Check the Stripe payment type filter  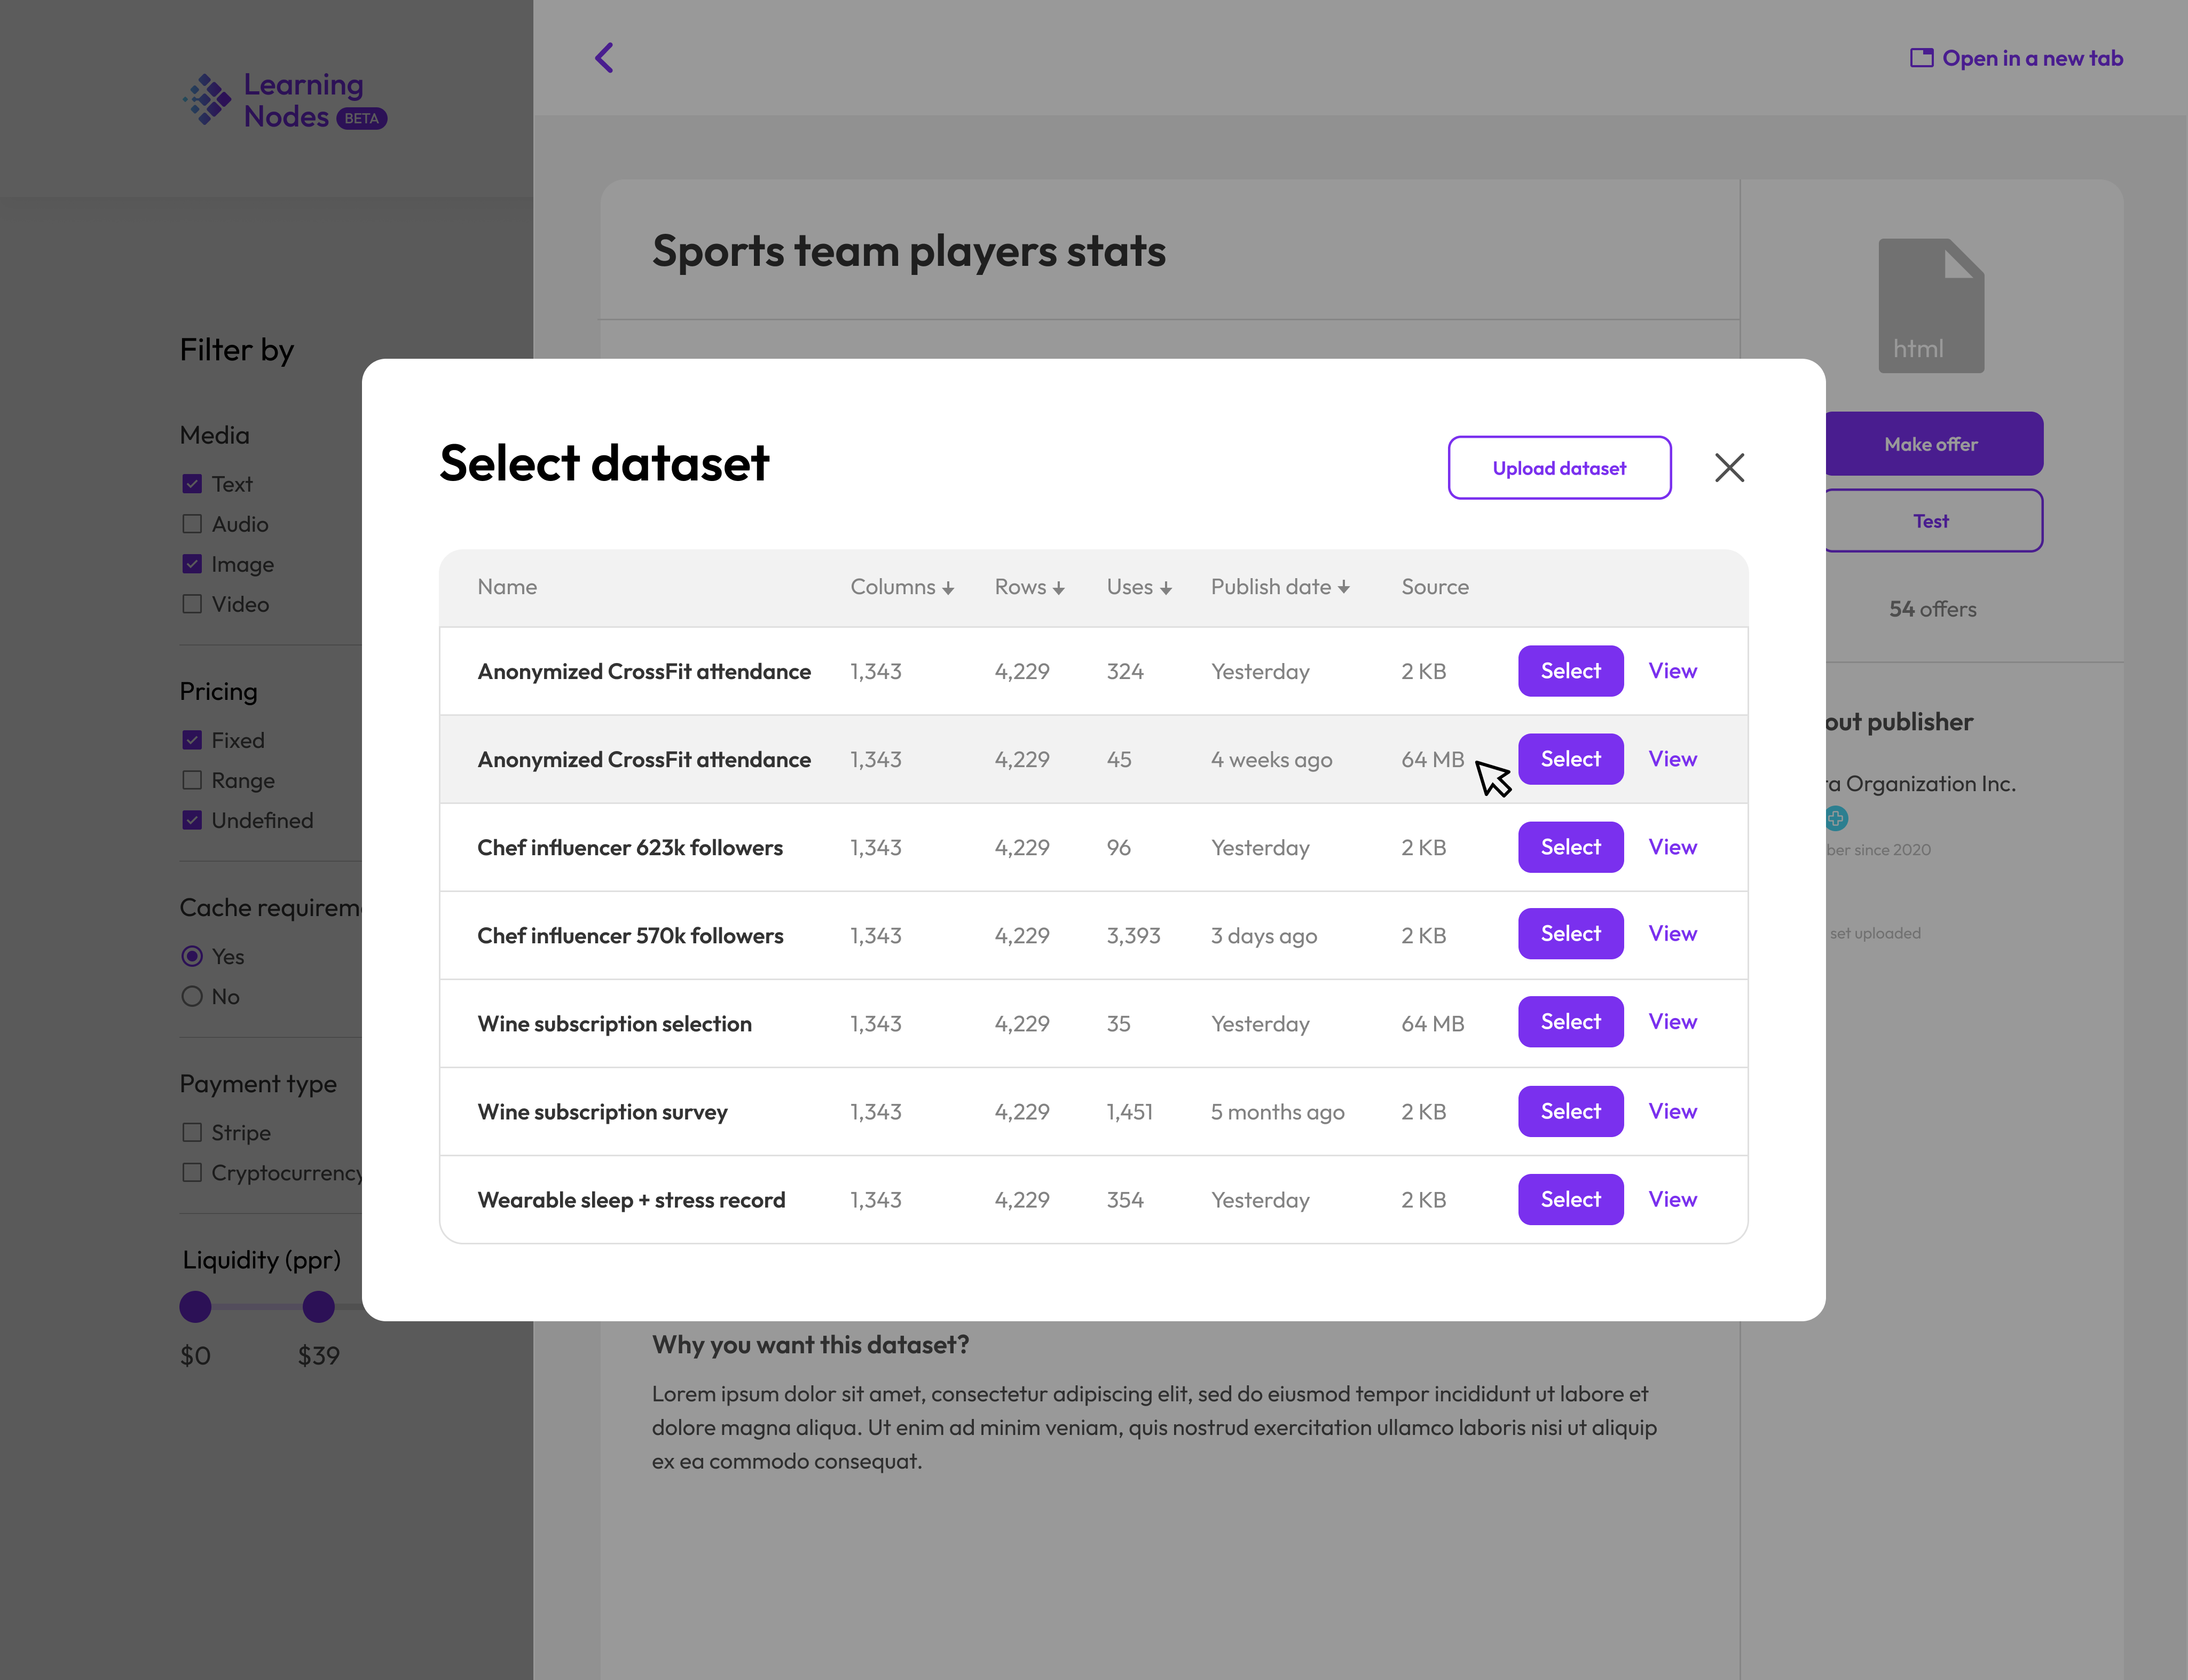(191, 1132)
